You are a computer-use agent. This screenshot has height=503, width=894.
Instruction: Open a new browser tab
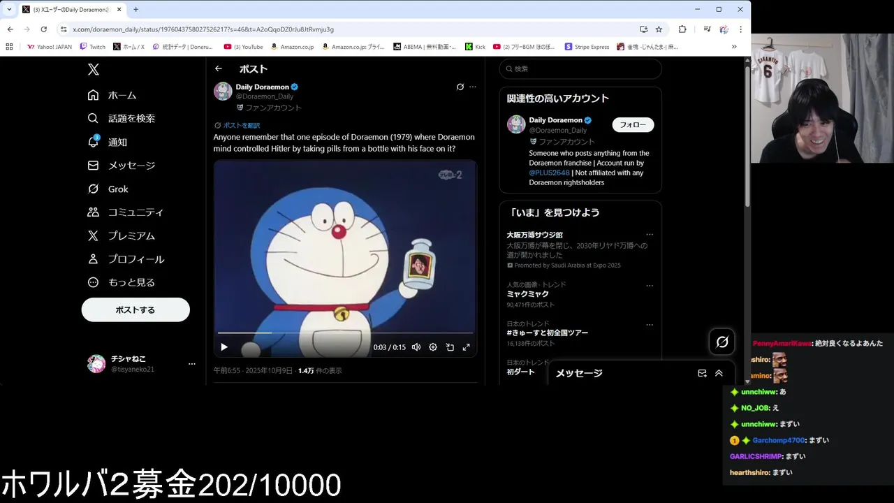tap(135, 10)
